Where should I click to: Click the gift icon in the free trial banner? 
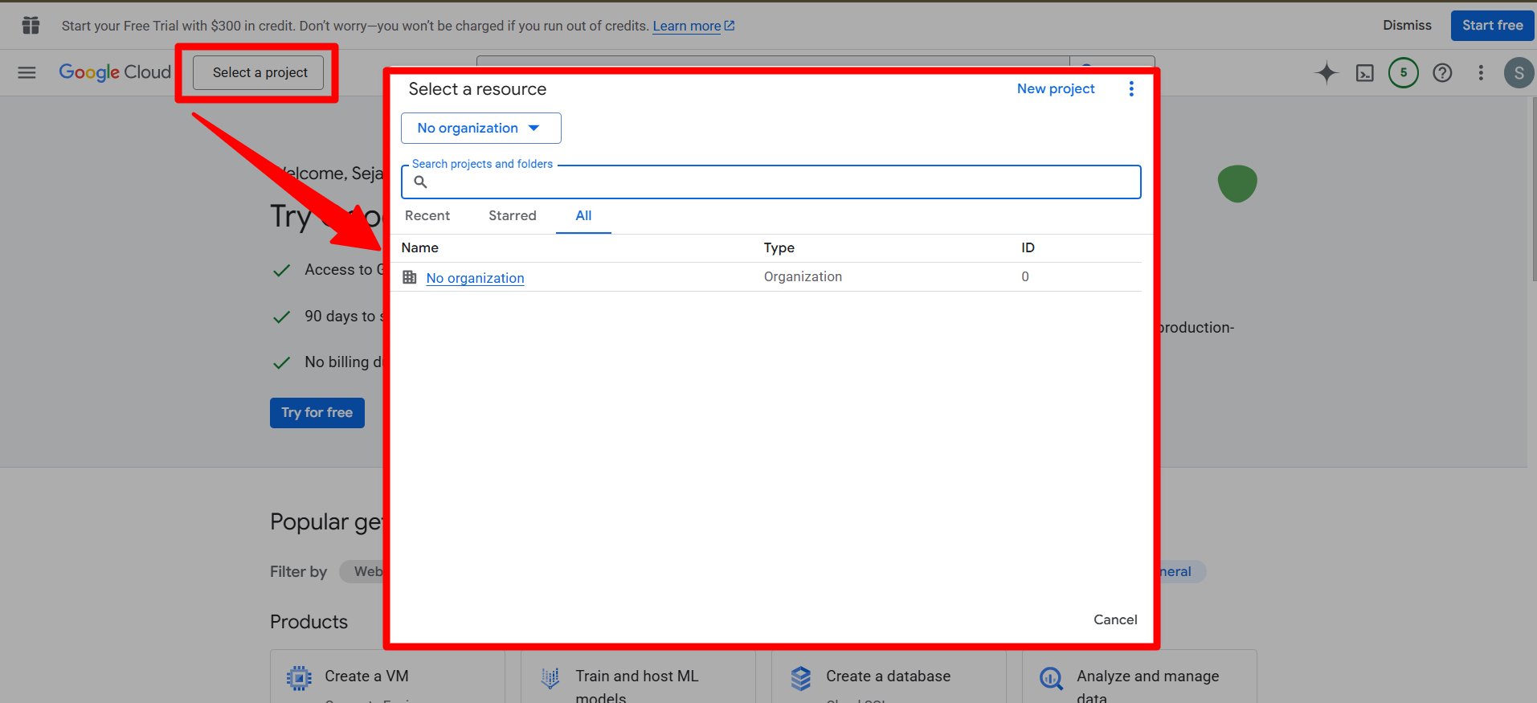pyautogui.click(x=31, y=26)
